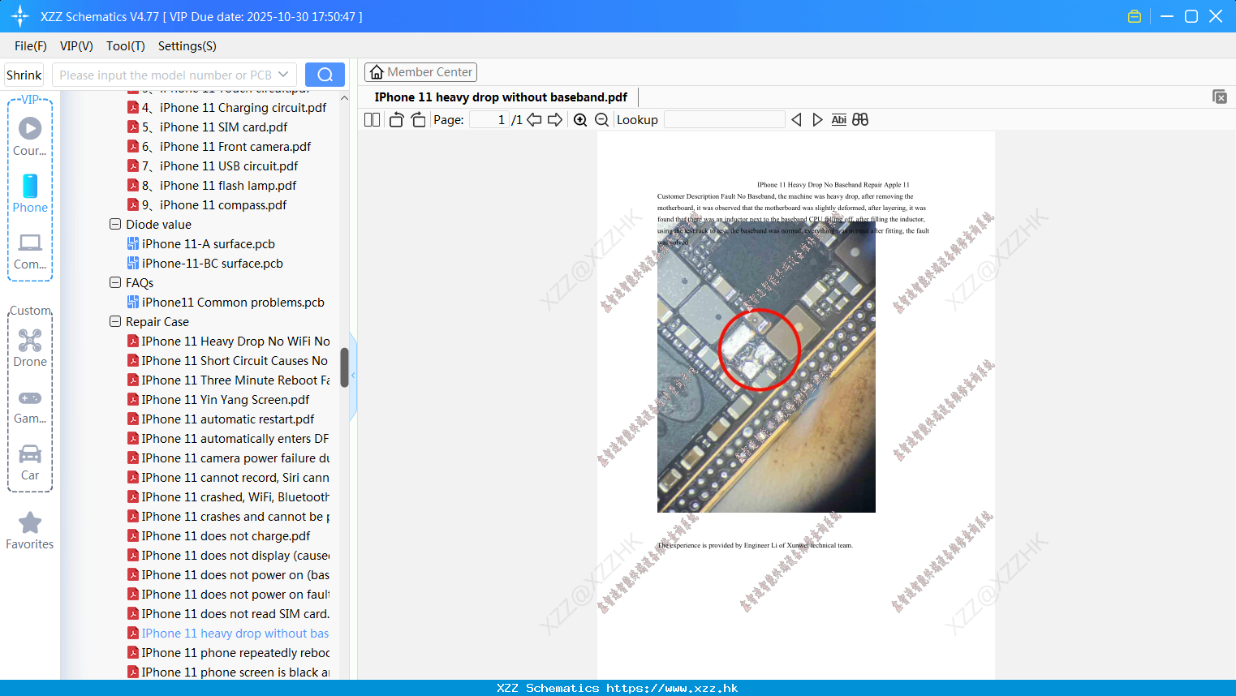Open the File(F) menu
The width and height of the screenshot is (1236, 696).
coord(31,46)
